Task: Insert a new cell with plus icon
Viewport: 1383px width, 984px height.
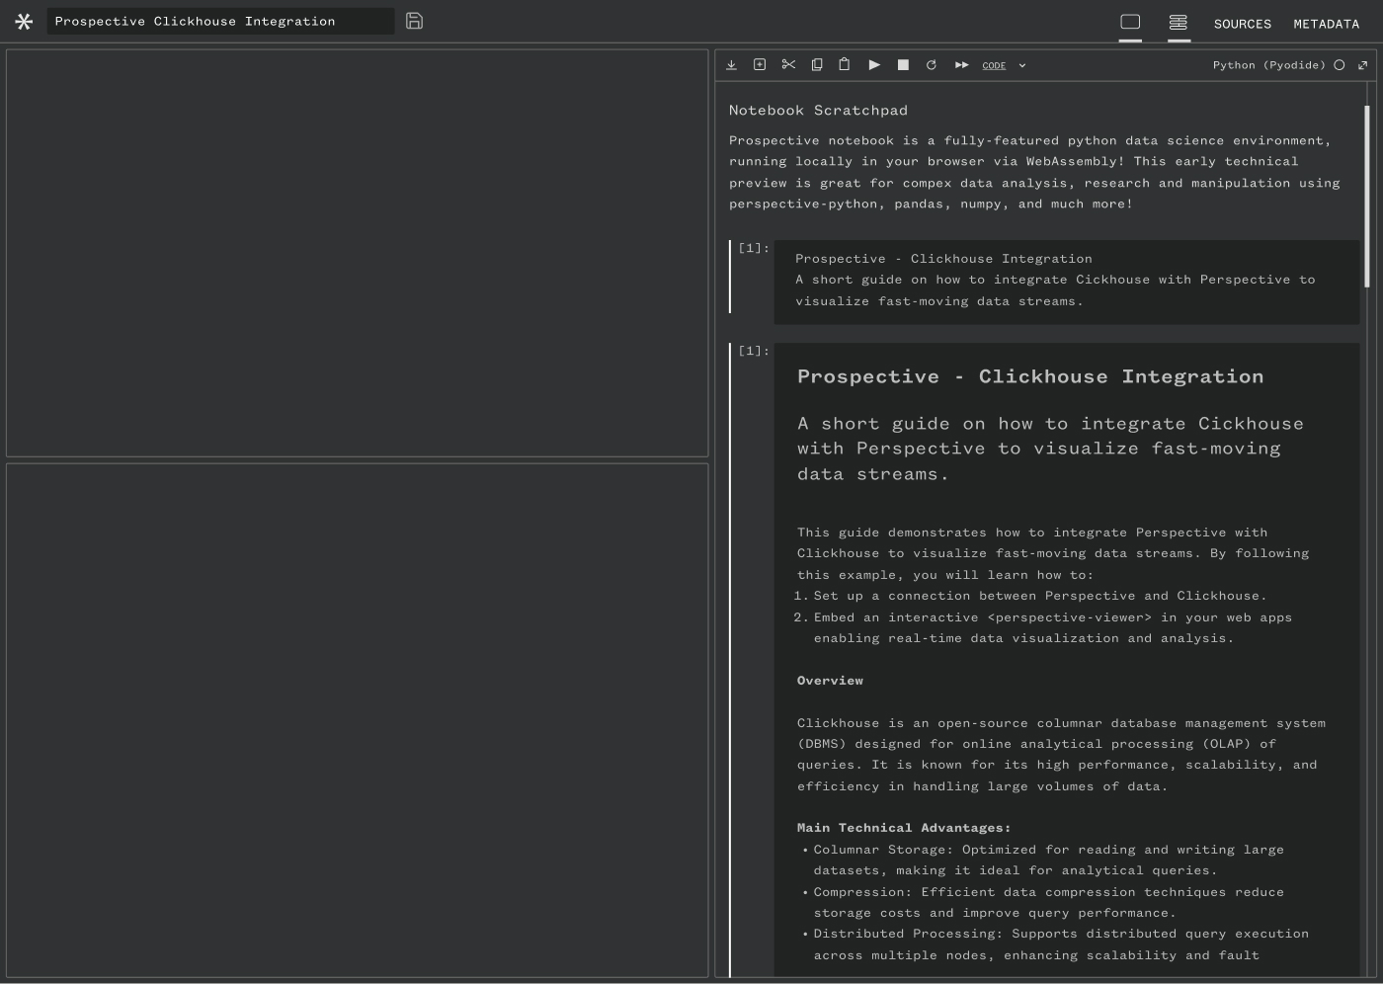Action: [x=760, y=65]
